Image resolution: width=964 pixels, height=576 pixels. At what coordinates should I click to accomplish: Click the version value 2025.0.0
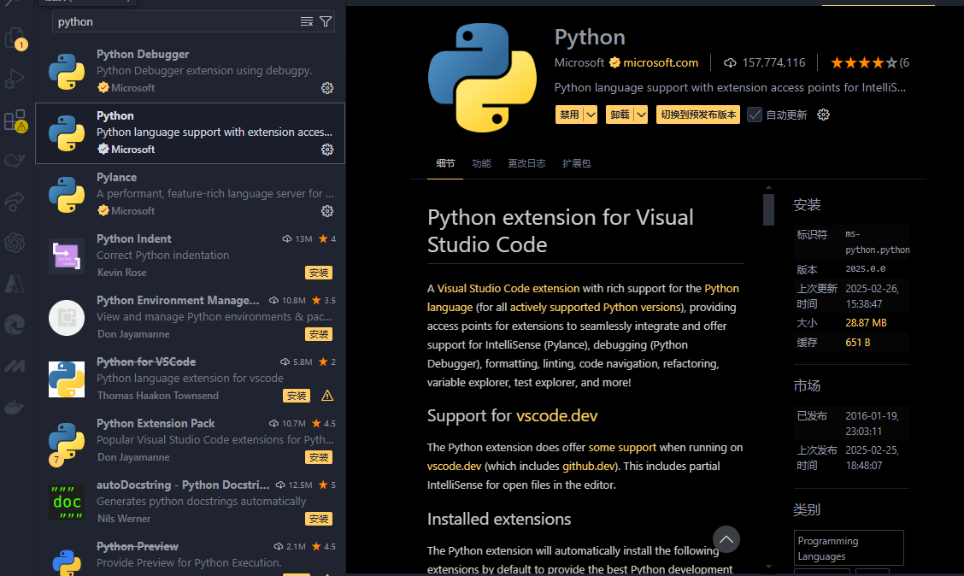click(865, 269)
